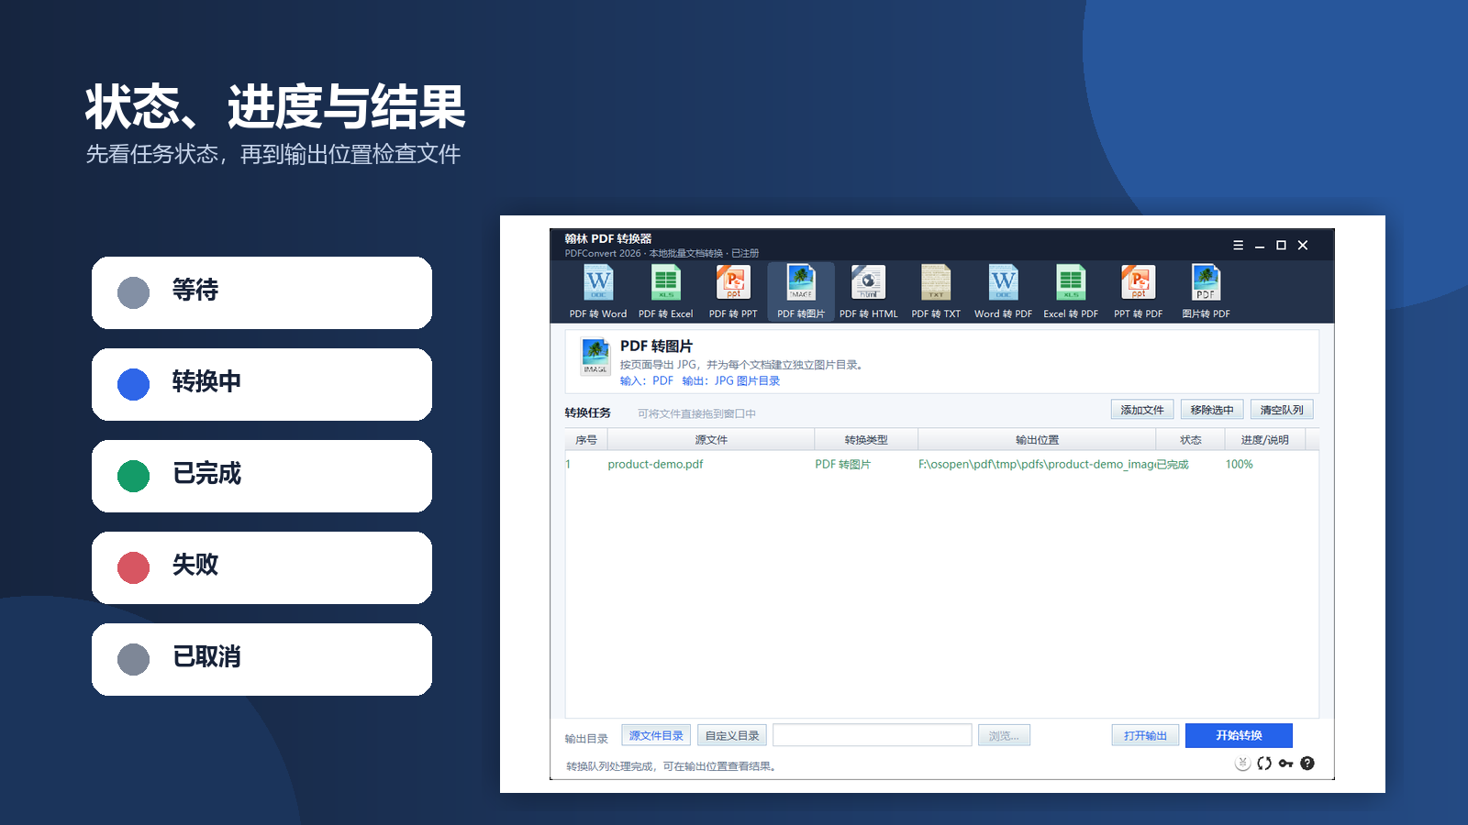Click the 已取消 status card
Image resolution: width=1468 pixels, height=825 pixels.
(x=261, y=659)
